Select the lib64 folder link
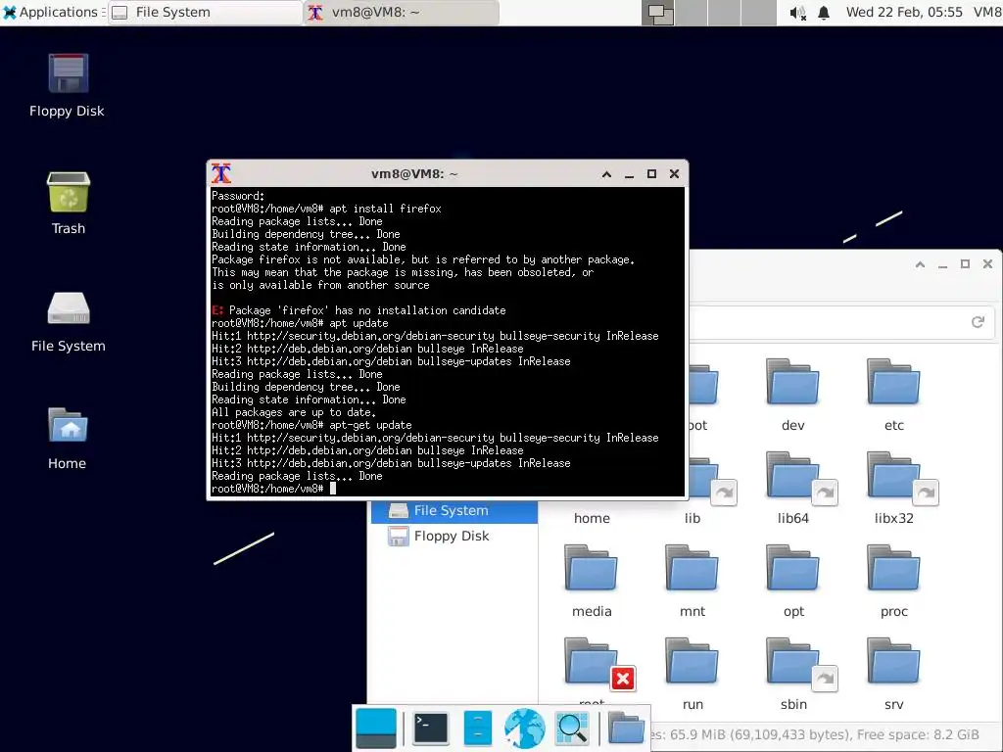This screenshot has width=1003, height=752. coord(793,488)
